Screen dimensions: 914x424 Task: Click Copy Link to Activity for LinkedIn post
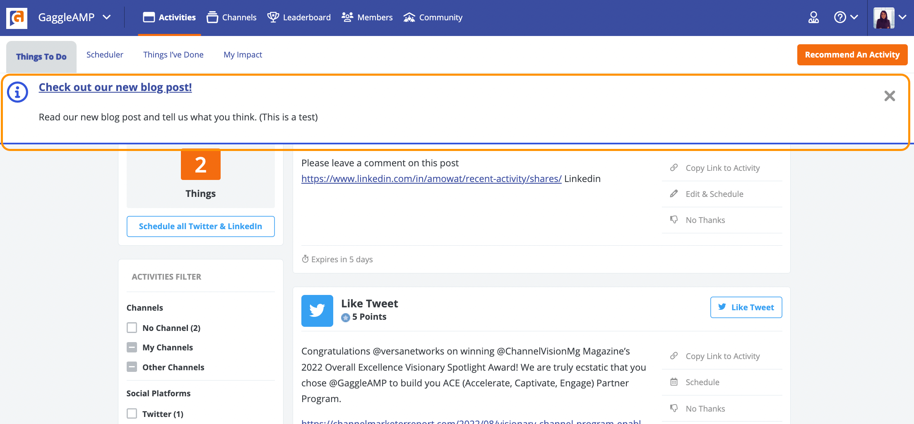click(722, 168)
